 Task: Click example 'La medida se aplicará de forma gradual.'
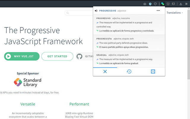(119, 63)
